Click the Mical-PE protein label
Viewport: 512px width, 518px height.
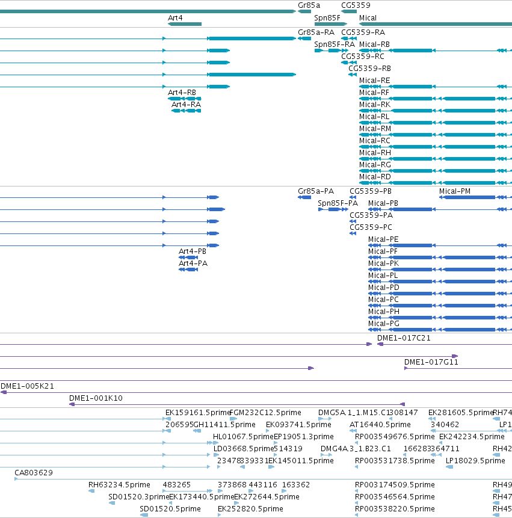point(383,239)
